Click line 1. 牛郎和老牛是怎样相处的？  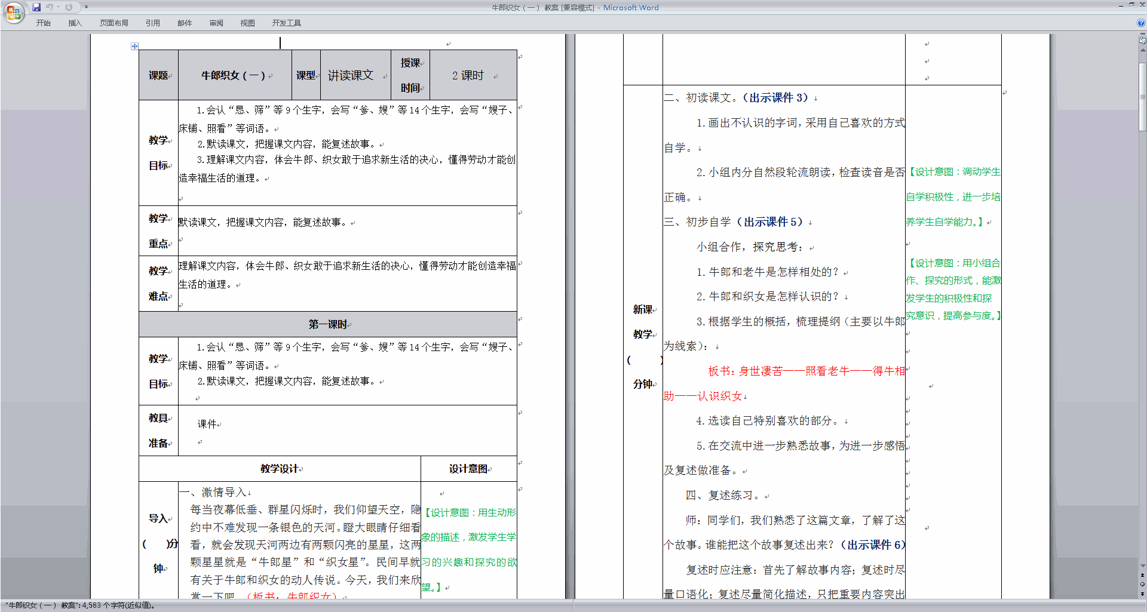(x=768, y=272)
